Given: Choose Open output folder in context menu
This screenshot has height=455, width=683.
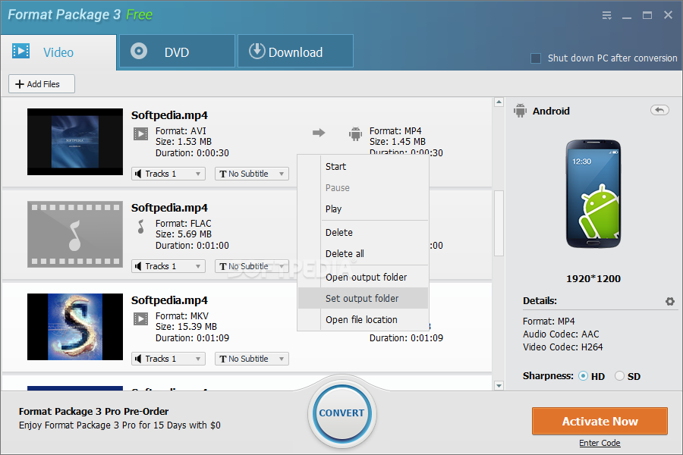Looking at the screenshot, I should pos(363,278).
